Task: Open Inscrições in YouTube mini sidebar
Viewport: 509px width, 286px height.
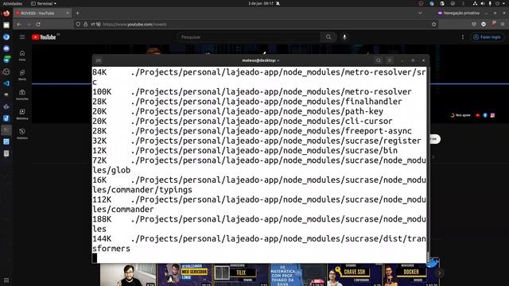Action: point(22,95)
